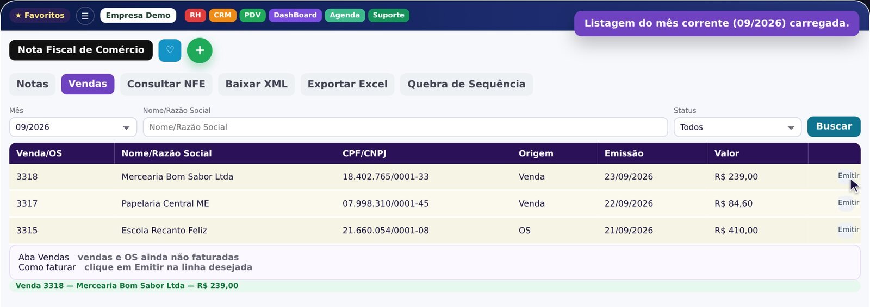
Task: Click the Empresa Demo company selector
Action: [138, 15]
